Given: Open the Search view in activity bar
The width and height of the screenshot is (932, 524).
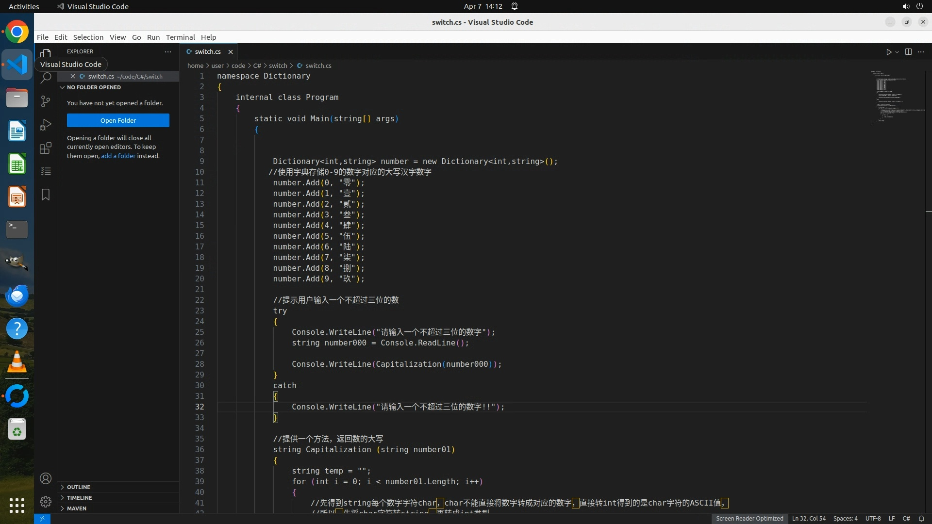Looking at the screenshot, I should (x=46, y=78).
